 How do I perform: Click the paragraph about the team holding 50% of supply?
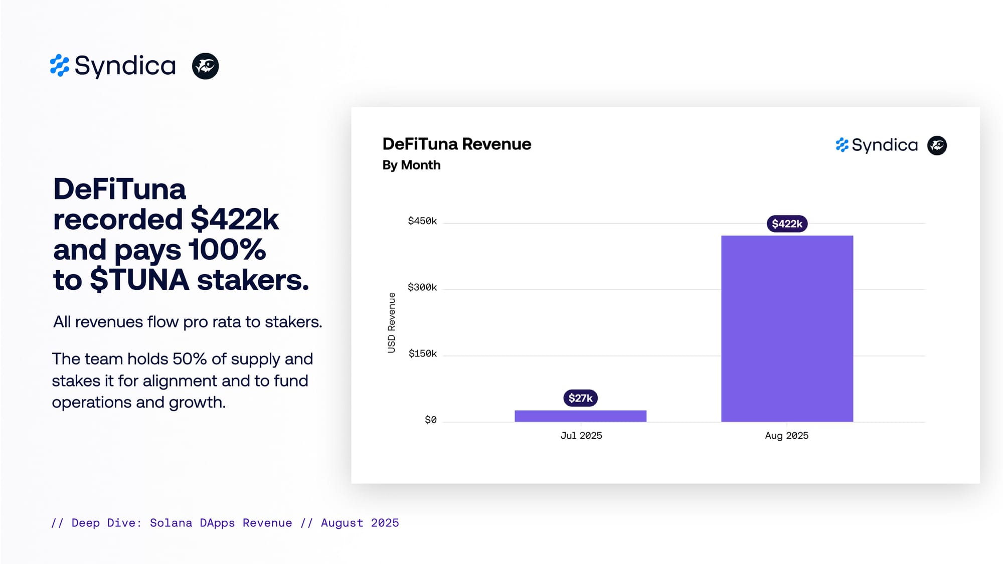(183, 381)
